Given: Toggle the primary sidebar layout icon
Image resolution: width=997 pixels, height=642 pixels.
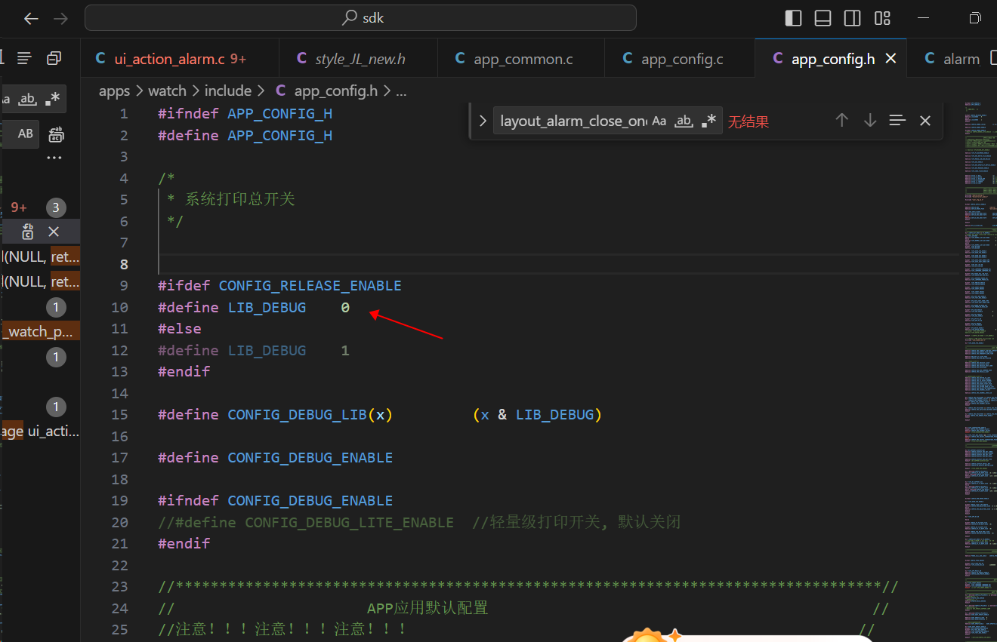Looking at the screenshot, I should pyautogui.click(x=793, y=18).
